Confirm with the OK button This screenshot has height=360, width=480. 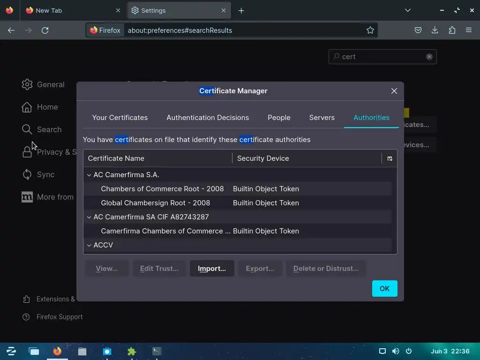point(384,288)
